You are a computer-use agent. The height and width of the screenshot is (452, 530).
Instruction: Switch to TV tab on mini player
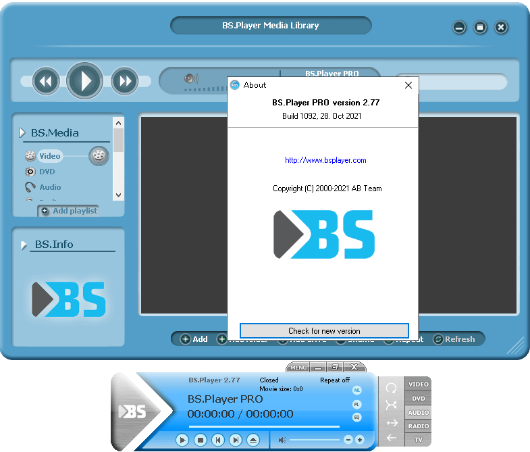pos(419,440)
